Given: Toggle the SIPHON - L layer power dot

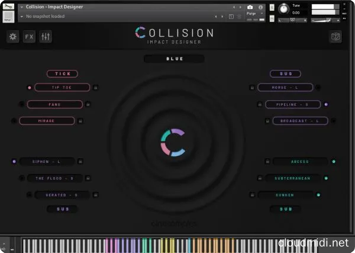Looking at the screenshot, I should pos(14,161).
